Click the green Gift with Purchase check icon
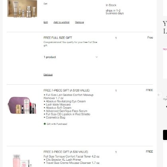167x167 pixels. point(45,124)
